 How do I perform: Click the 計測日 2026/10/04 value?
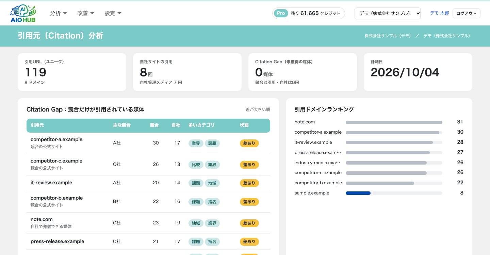405,72
